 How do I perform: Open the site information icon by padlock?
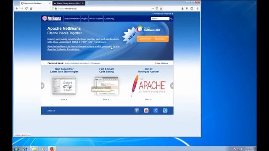coord(53,8)
